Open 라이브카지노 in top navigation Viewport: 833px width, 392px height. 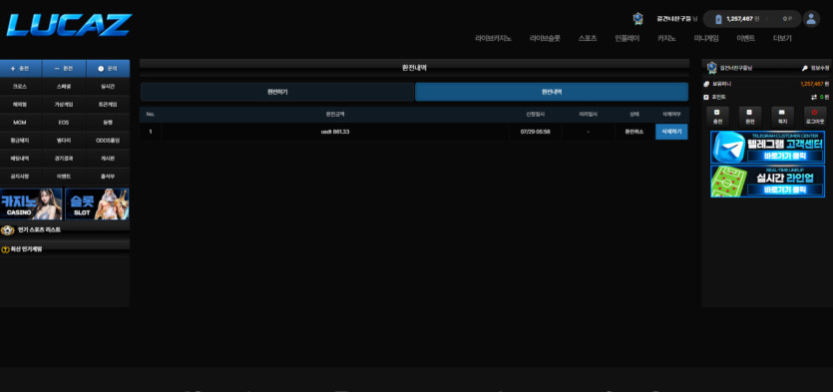[494, 38]
